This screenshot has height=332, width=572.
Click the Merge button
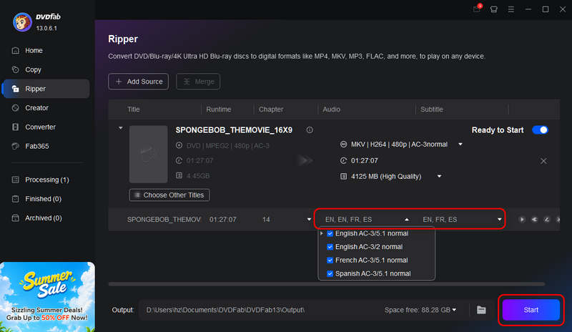coord(198,82)
